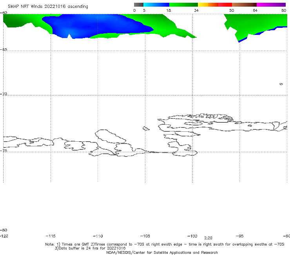This screenshot has height=255, width=290.
Task: Click the latitude label '-75'
Action: (x=4, y=151)
